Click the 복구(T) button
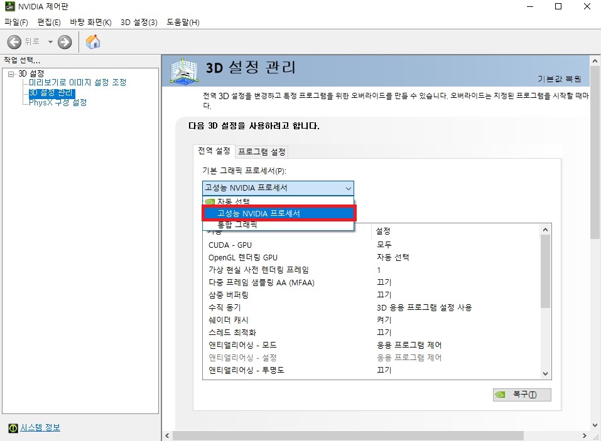601x441 pixels. (522, 395)
